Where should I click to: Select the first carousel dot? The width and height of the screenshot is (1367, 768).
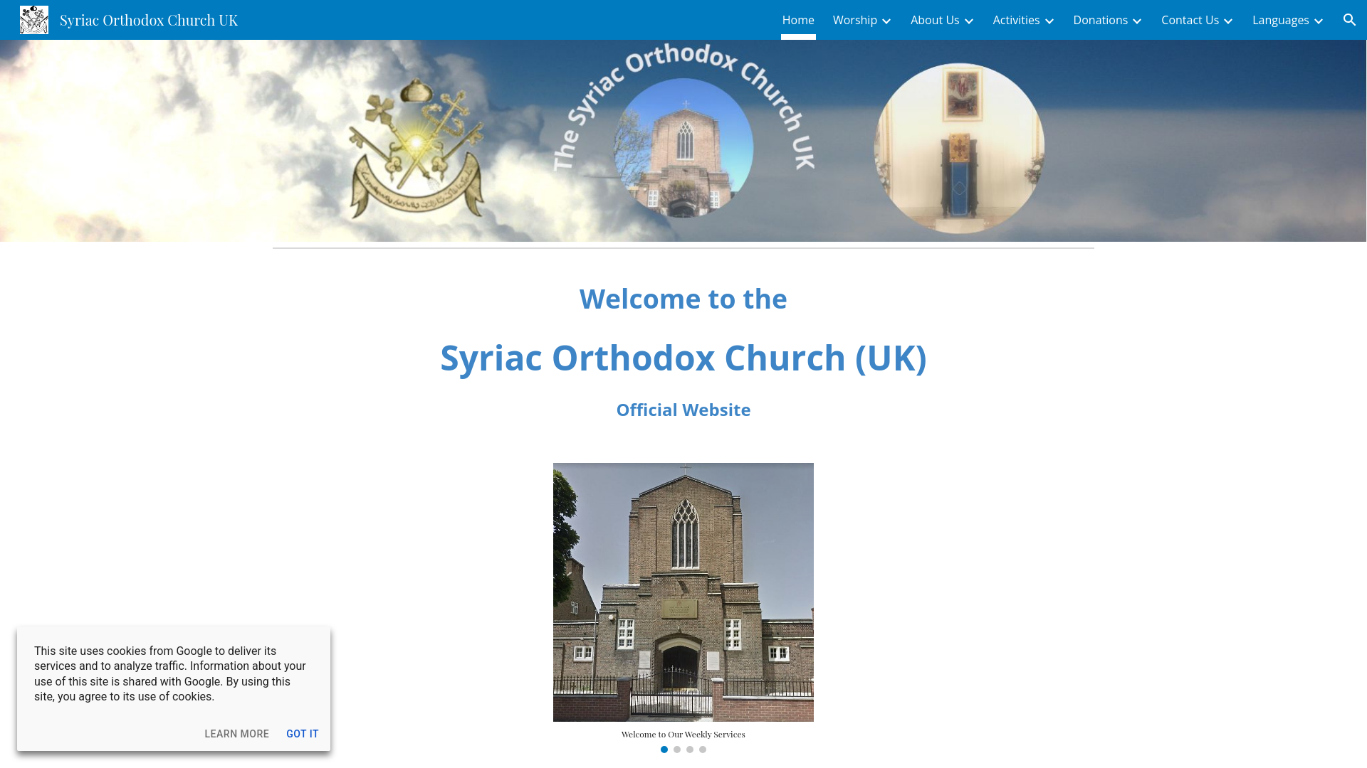(x=664, y=750)
